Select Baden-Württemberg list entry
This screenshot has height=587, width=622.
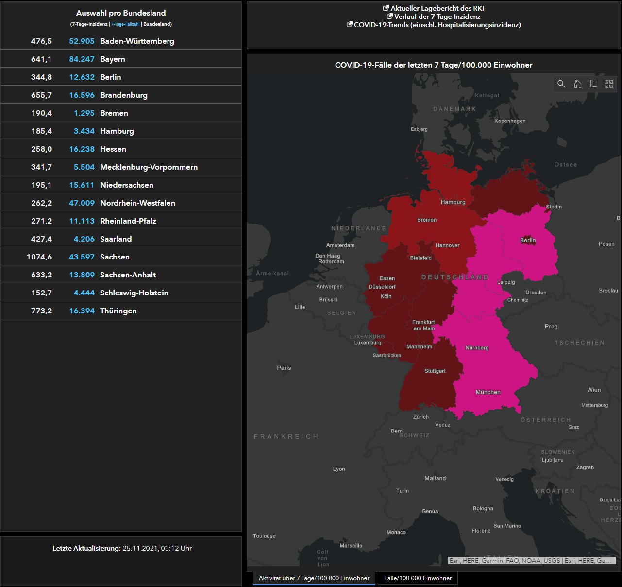tap(121, 41)
